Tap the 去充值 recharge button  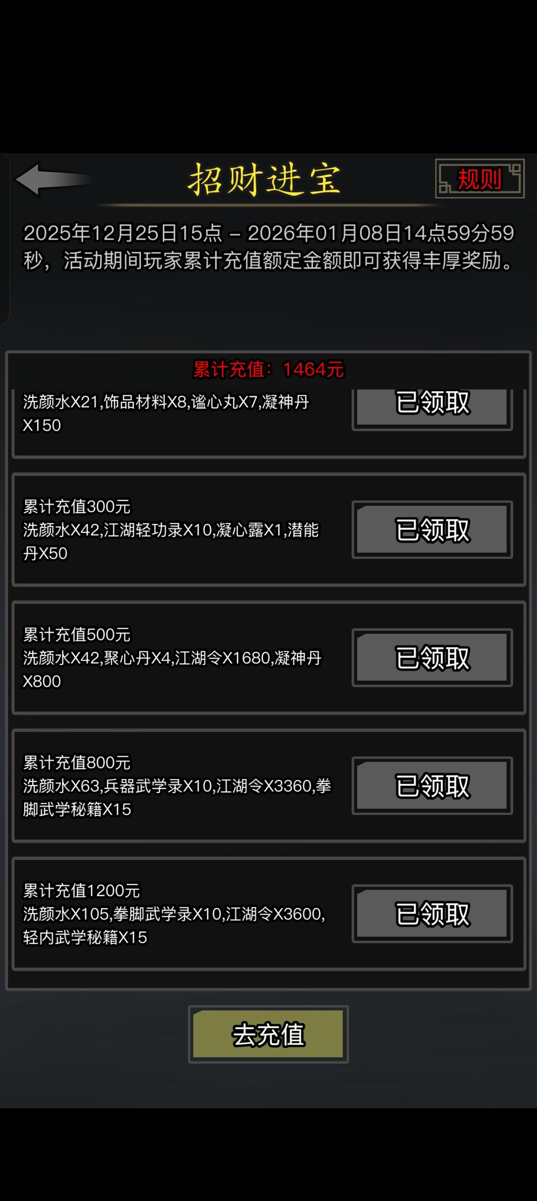(268, 1034)
